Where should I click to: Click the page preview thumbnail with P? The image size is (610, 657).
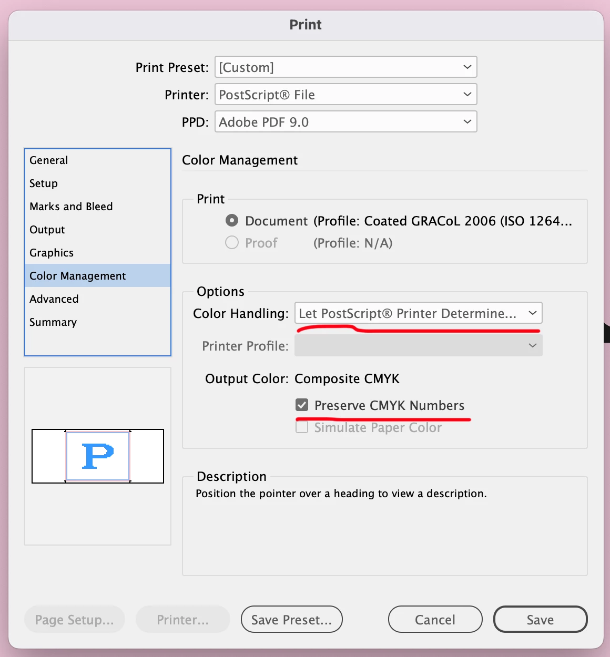click(98, 456)
